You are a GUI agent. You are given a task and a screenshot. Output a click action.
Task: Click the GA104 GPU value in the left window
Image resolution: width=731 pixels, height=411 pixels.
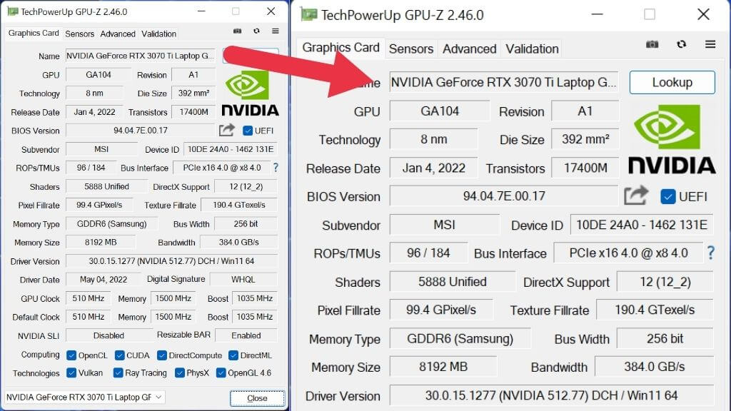99,74
